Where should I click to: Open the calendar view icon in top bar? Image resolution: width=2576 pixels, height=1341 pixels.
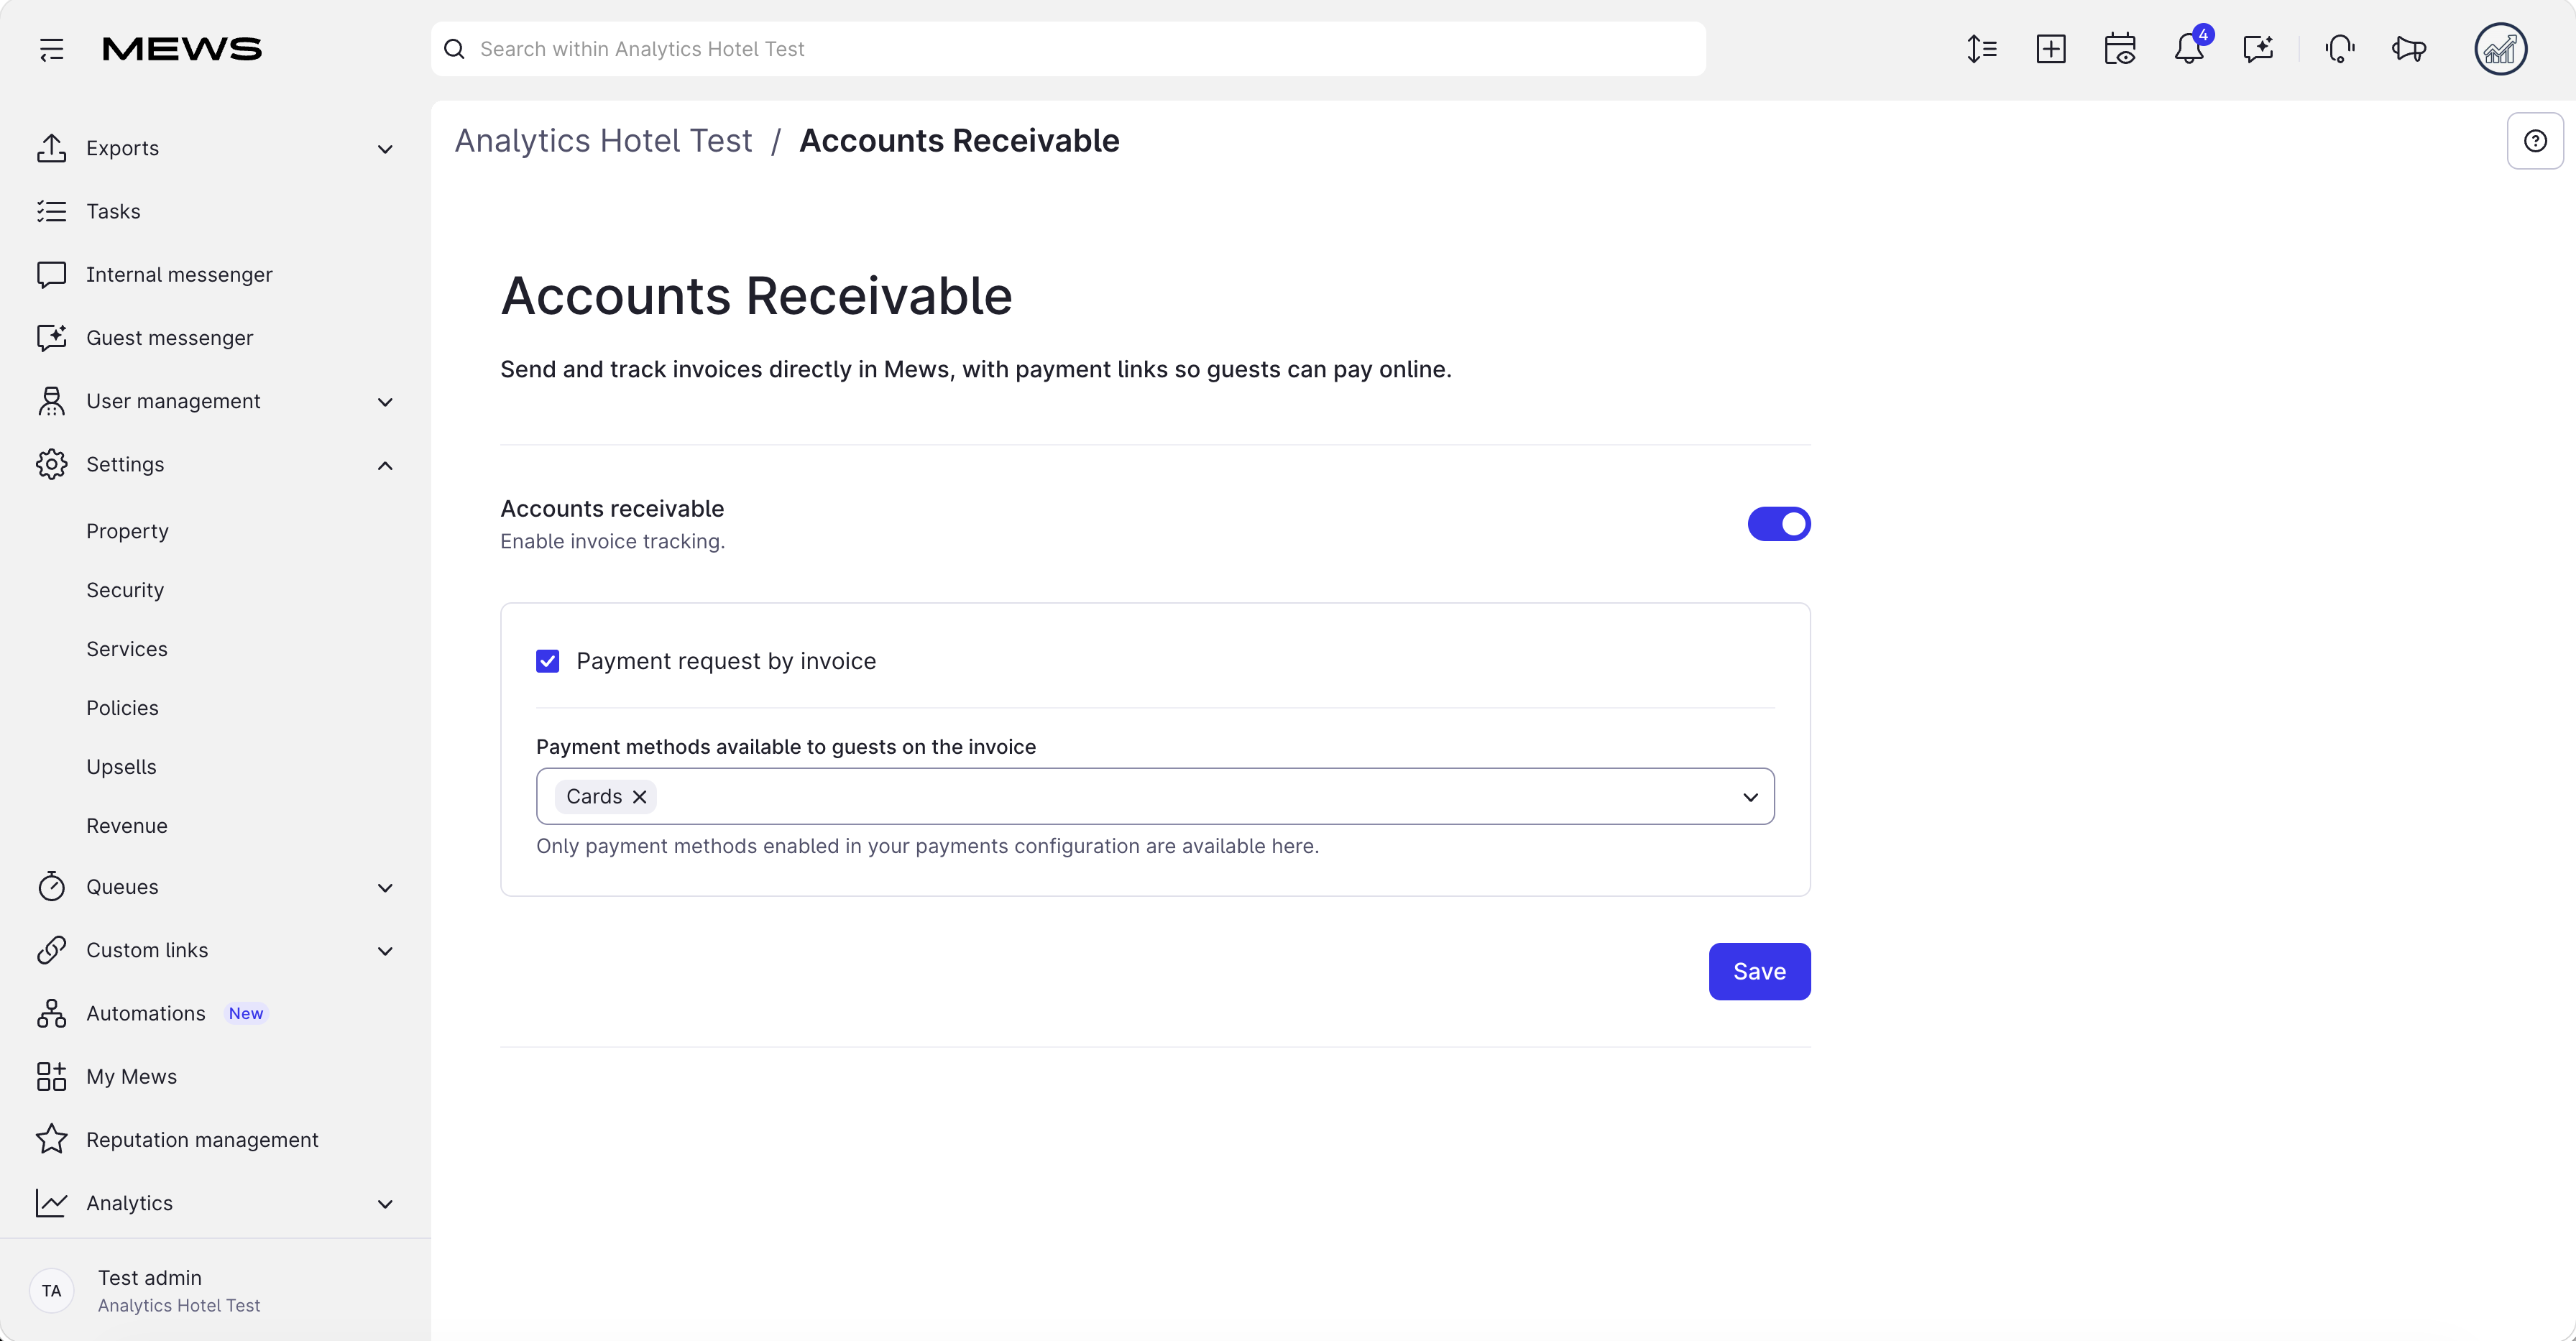click(2119, 49)
